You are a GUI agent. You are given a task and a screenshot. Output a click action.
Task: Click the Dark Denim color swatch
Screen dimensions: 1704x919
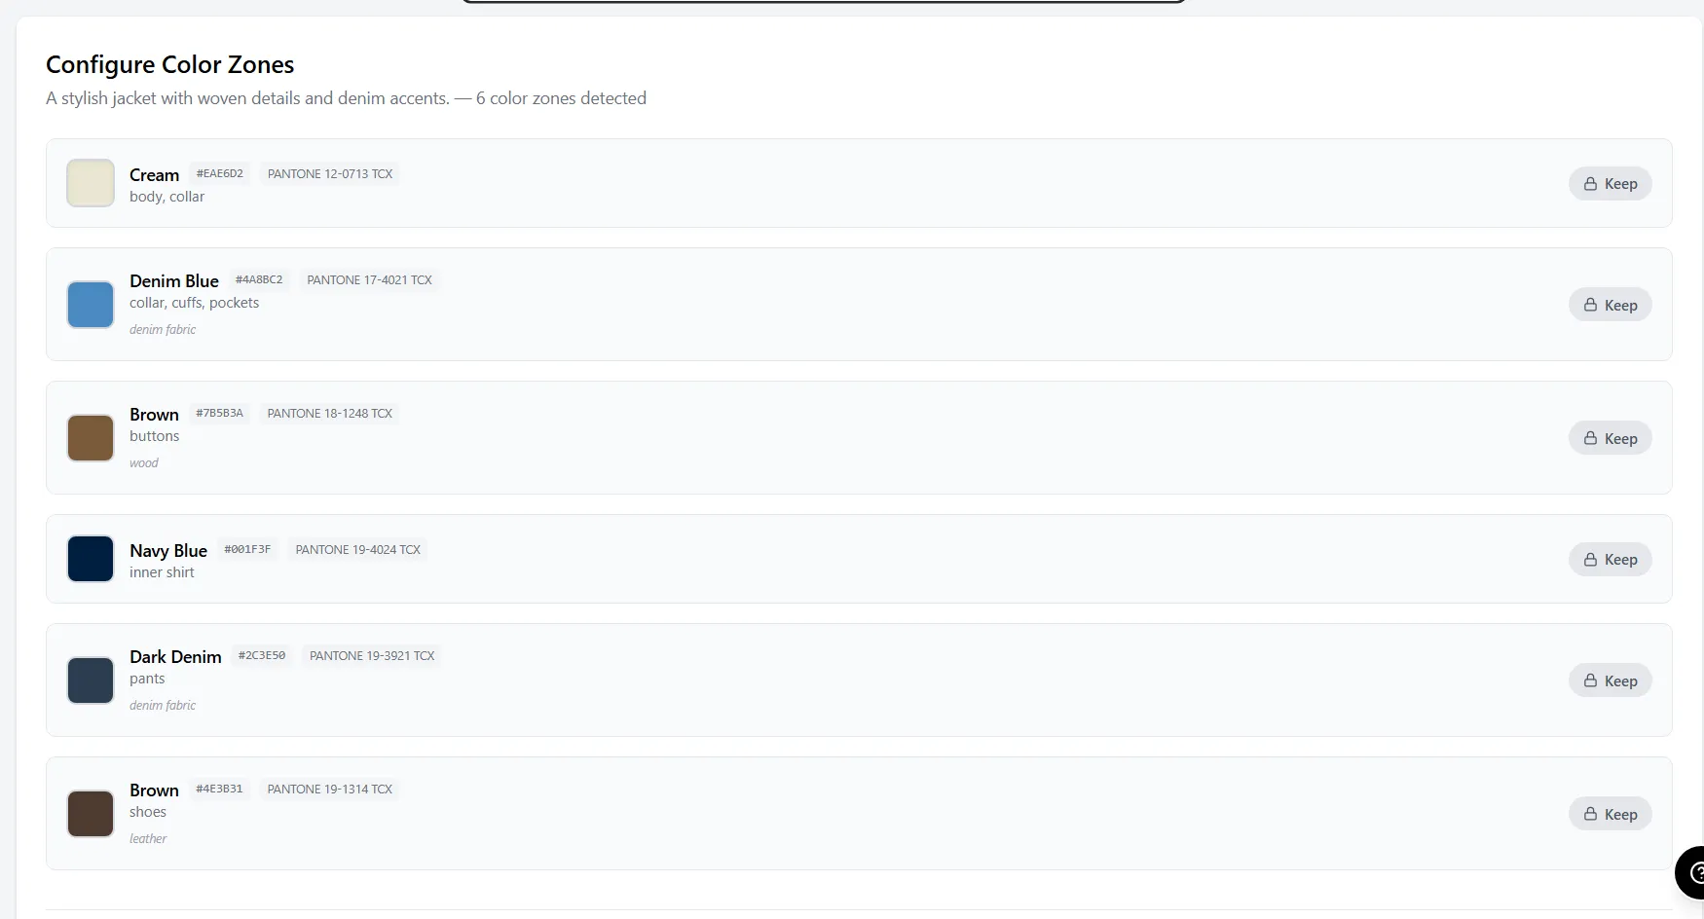[91, 680]
